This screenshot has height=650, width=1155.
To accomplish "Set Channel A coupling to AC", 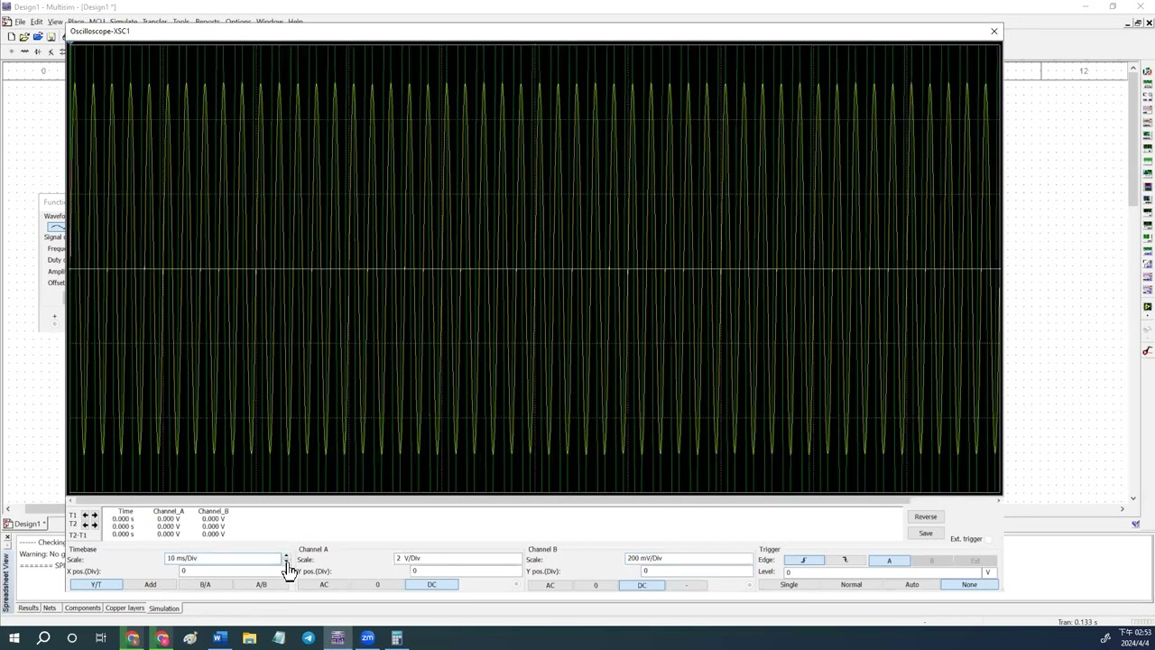I will pyautogui.click(x=323, y=585).
